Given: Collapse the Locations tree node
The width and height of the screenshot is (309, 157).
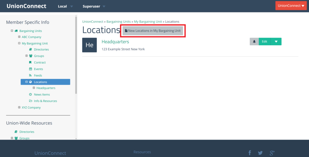Looking at the screenshot, I should pyautogui.click(x=27, y=82).
